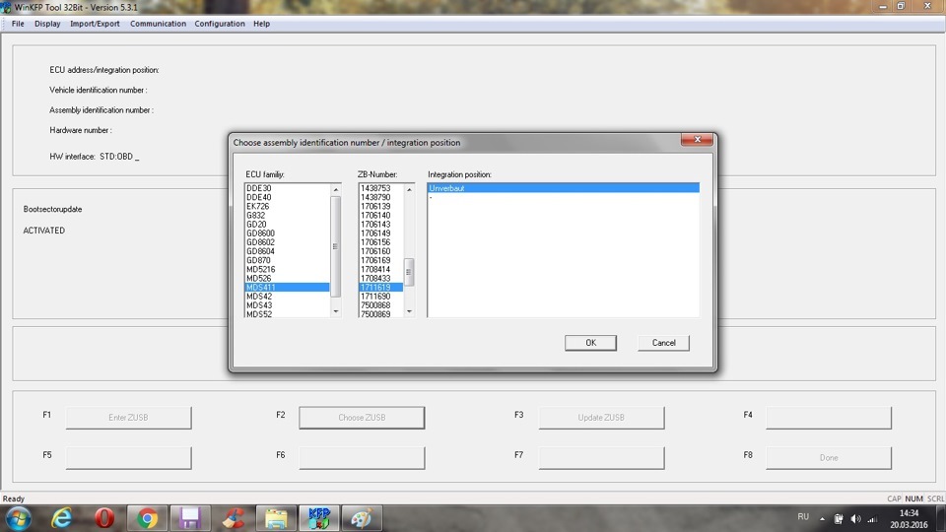Viewport: 946px width, 532px height.
Task: Open Internet Explorer from the taskbar
Action: 61,518
